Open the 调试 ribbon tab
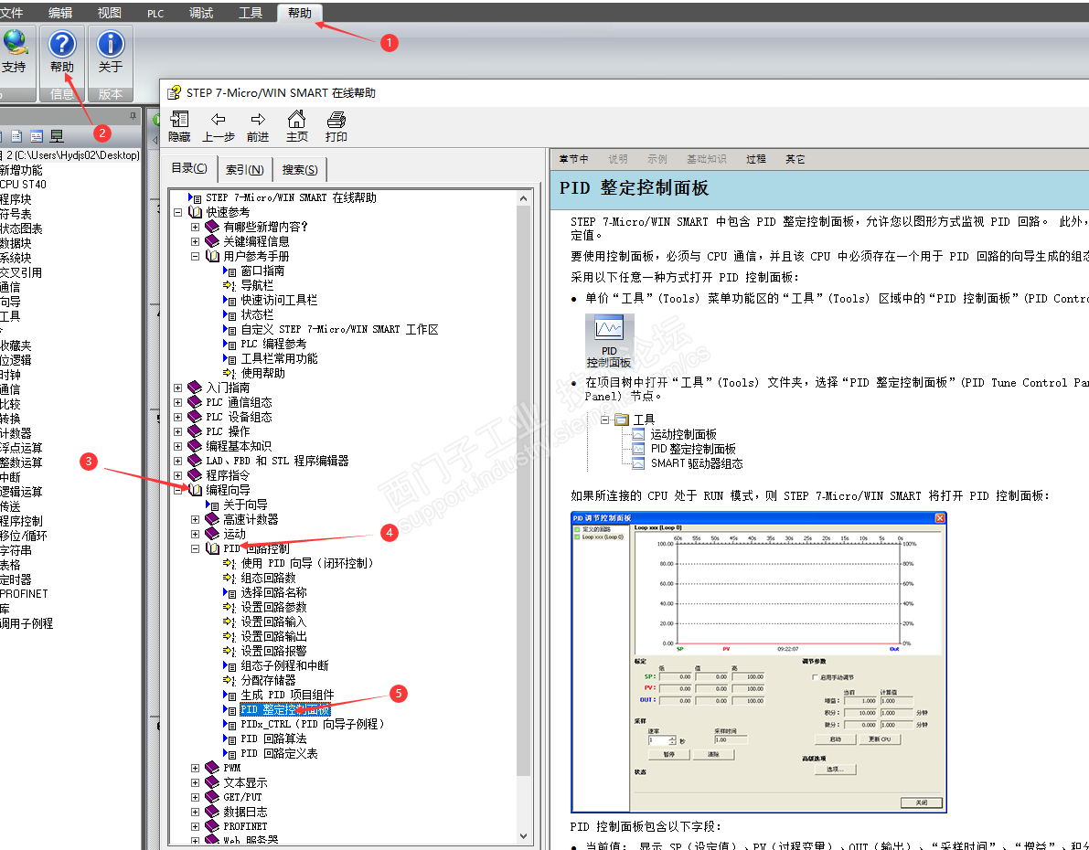The width and height of the screenshot is (1089, 850). tap(201, 13)
